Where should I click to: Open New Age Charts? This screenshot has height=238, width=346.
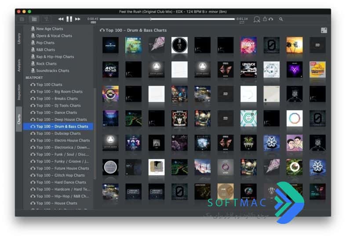click(47, 29)
